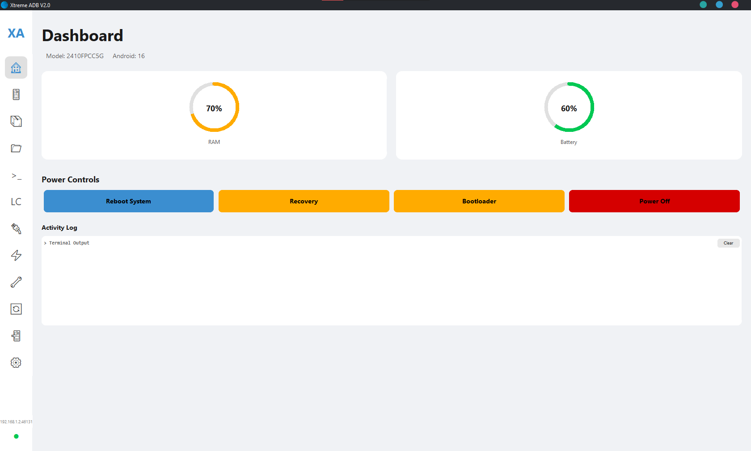This screenshot has width=751, height=451.
Task: Open the fastboot lightning tool
Action: pos(16,255)
